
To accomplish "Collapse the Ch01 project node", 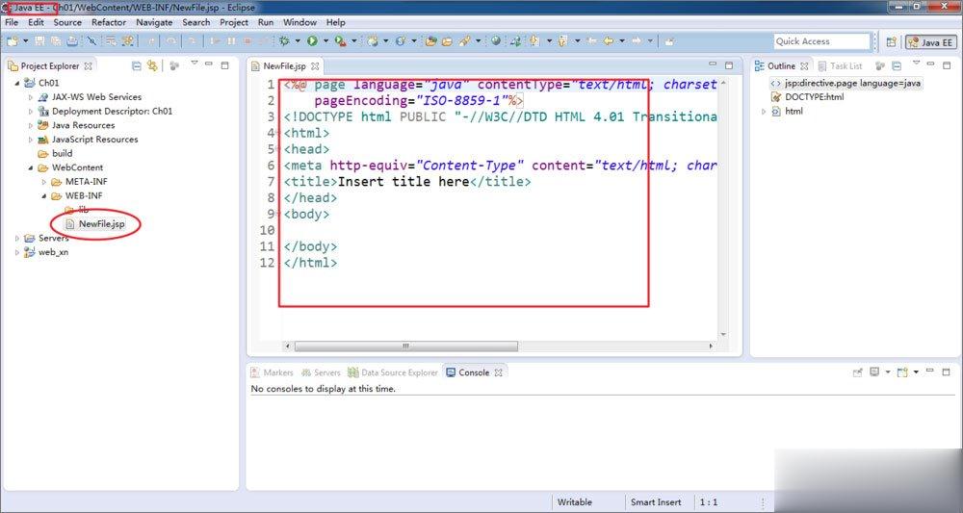I will 17,83.
